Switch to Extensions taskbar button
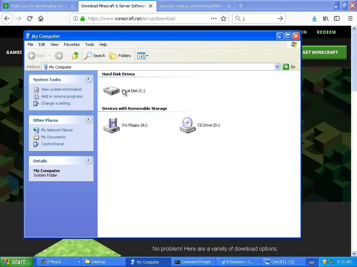This screenshot has width=357, height=267. click(238, 262)
